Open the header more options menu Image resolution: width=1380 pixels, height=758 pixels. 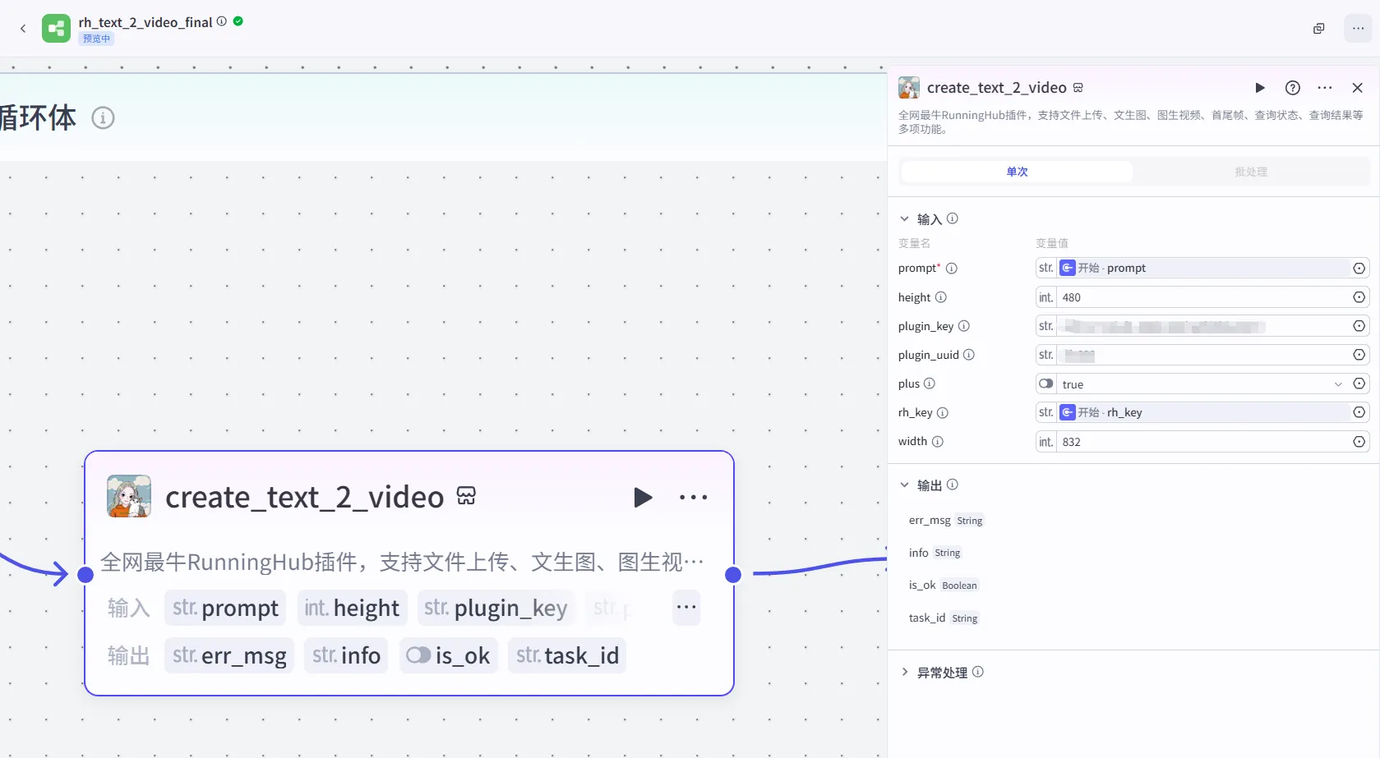[x=1359, y=29]
